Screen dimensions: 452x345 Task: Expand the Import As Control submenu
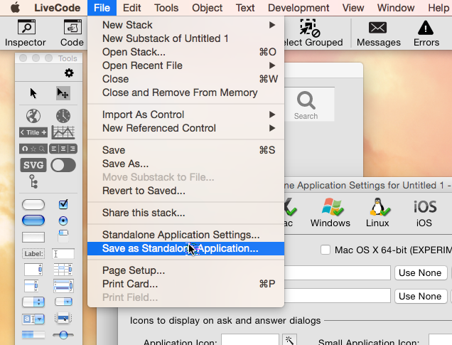(x=186, y=115)
